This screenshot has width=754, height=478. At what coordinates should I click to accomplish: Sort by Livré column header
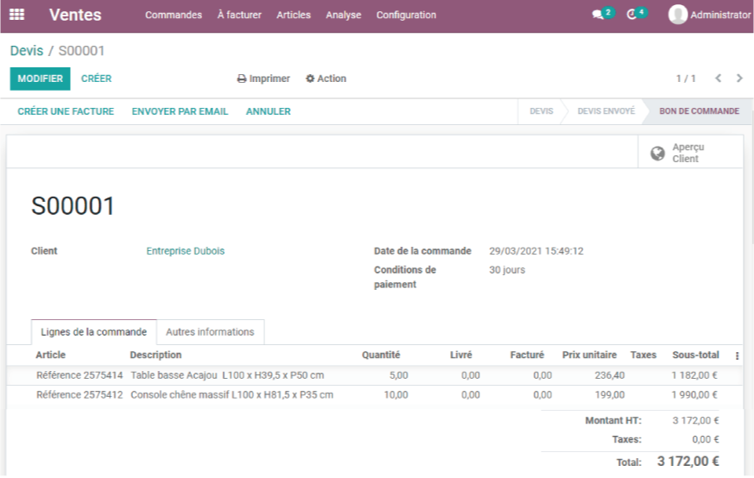tap(460, 355)
